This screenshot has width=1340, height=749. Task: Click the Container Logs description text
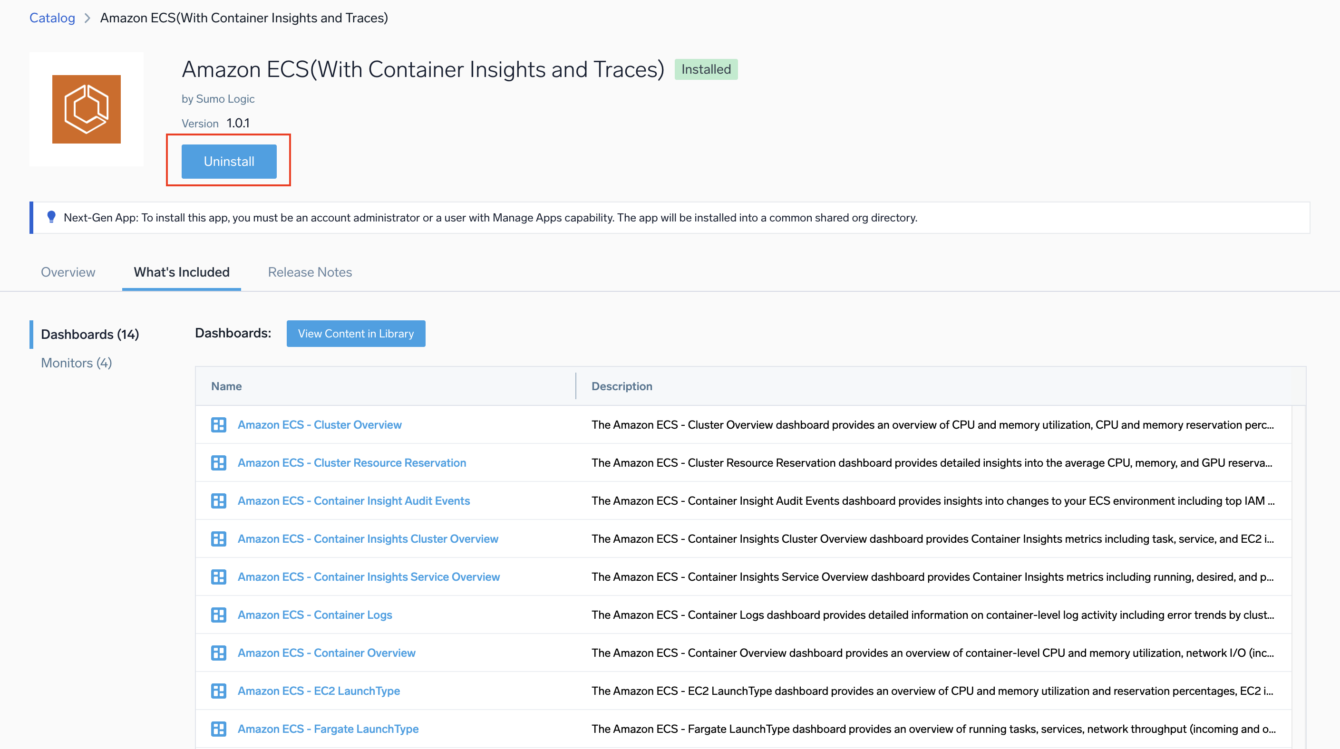932,615
